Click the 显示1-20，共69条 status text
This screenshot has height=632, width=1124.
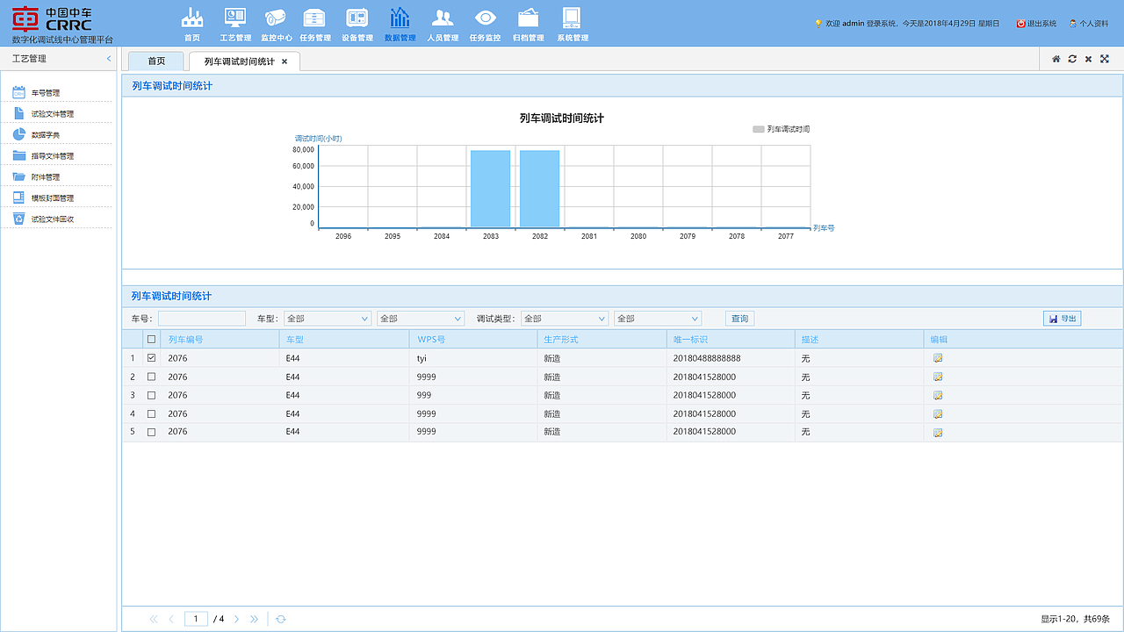click(1076, 619)
